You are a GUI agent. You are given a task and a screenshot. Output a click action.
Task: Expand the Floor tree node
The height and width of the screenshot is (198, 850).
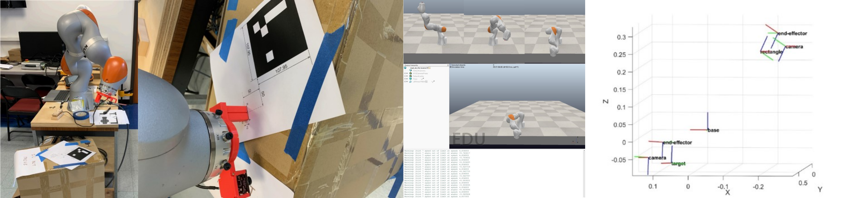(405, 79)
